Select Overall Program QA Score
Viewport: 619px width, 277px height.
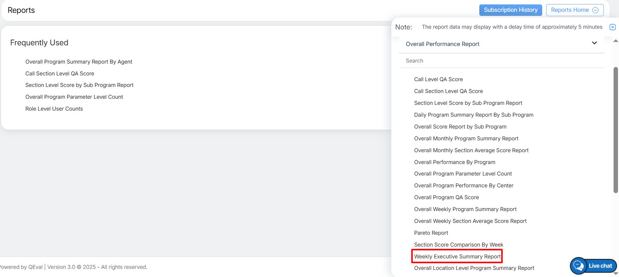click(x=446, y=198)
